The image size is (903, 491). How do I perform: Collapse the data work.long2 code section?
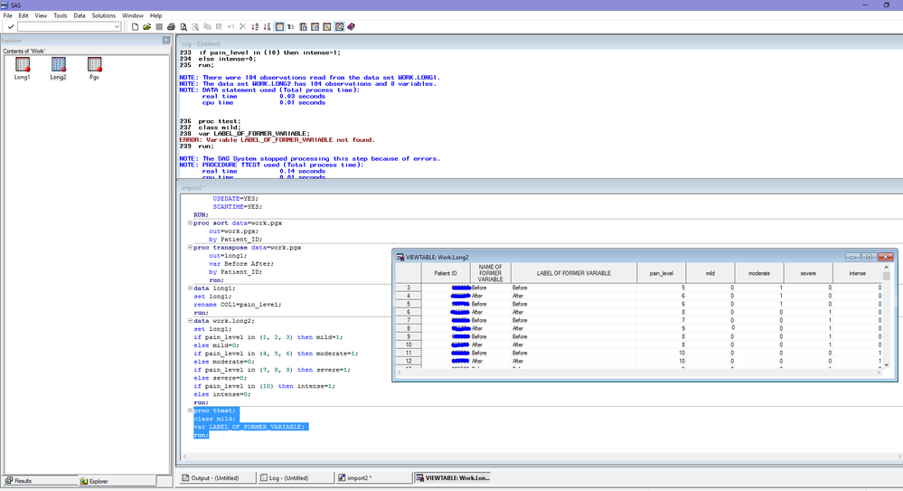(190, 320)
